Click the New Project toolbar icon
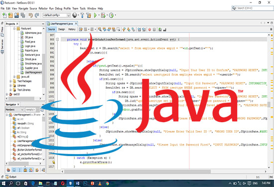 pyautogui.click(x=10, y=15)
